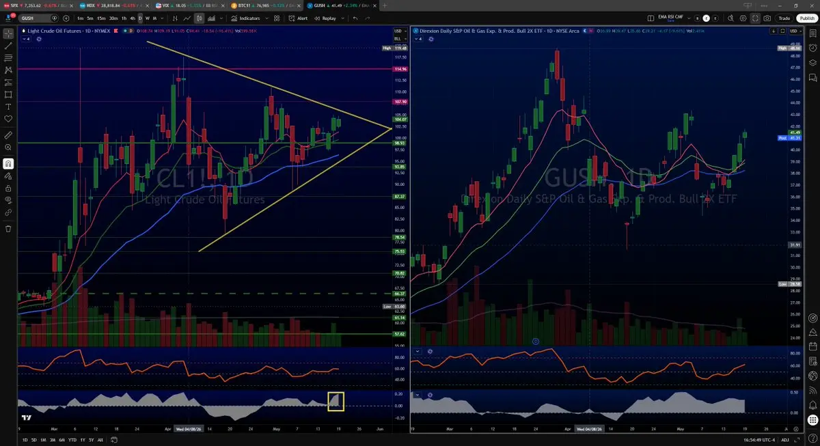820x446 pixels.
Task: Open a new tab with plus button
Action: point(384,5)
